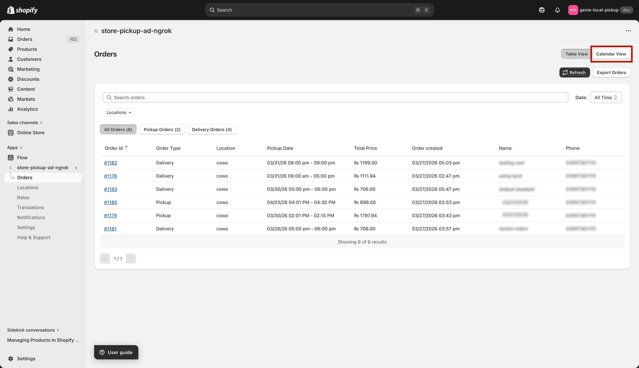Filter to show only Pickup Orders

[x=162, y=129]
